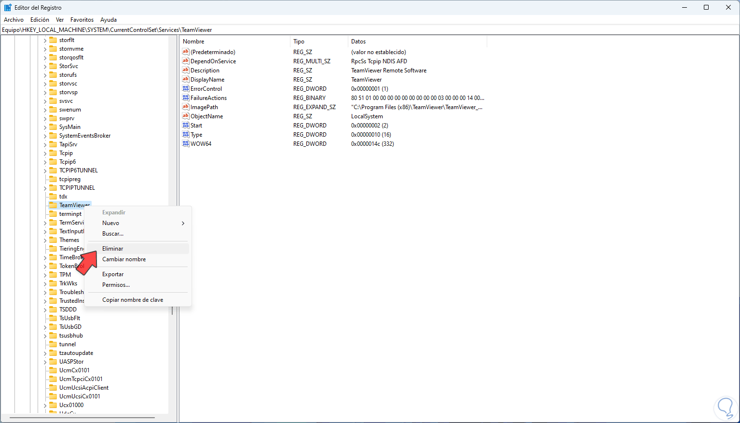Click the TSDDD folder icon

point(53,310)
